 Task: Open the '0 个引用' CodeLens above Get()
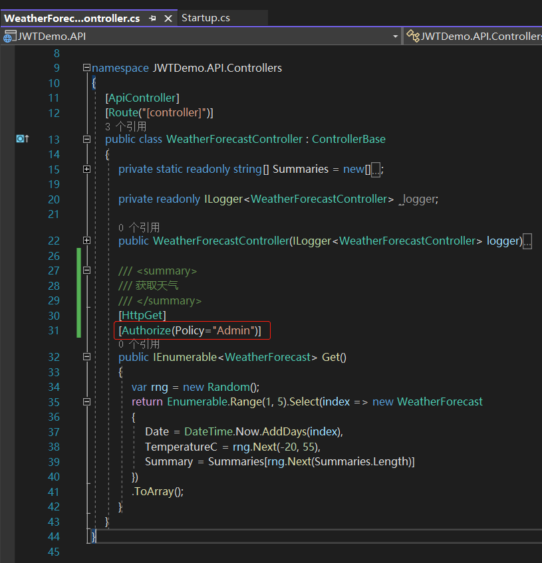[138, 344]
